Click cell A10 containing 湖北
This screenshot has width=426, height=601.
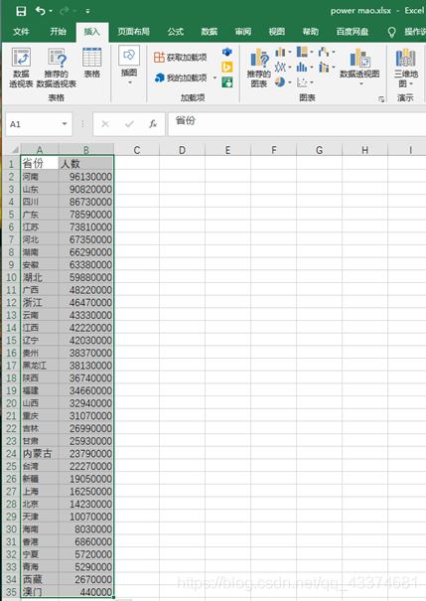point(40,277)
